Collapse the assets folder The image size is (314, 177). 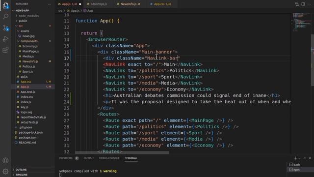tap(25, 31)
